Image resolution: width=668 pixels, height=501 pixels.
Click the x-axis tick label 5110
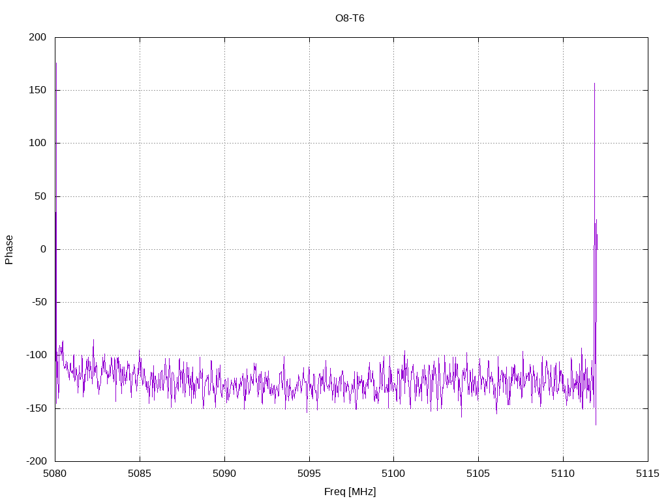pos(563,474)
